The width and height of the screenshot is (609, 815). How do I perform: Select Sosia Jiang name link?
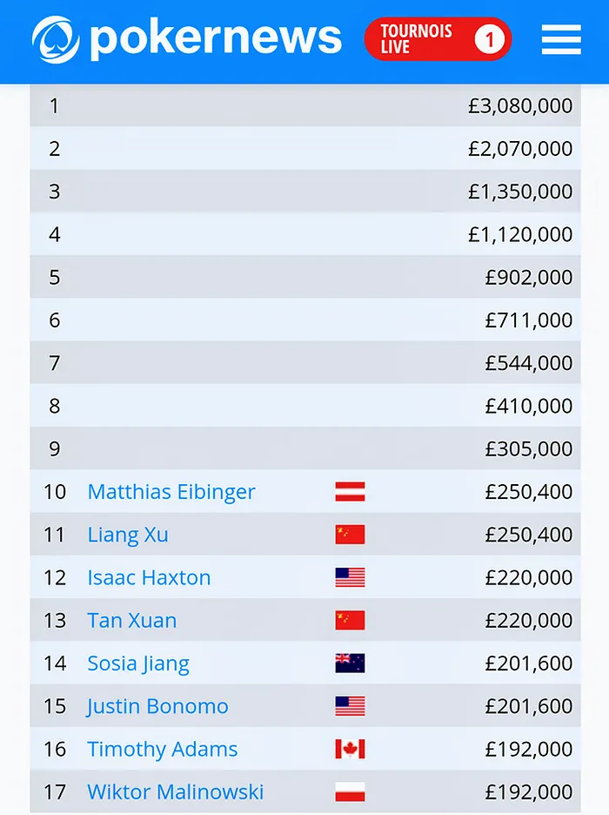(138, 663)
